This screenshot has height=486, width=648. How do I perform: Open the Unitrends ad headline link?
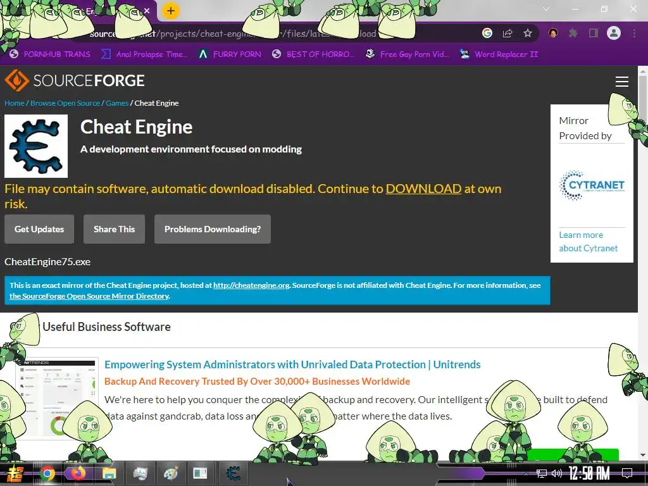click(x=292, y=364)
